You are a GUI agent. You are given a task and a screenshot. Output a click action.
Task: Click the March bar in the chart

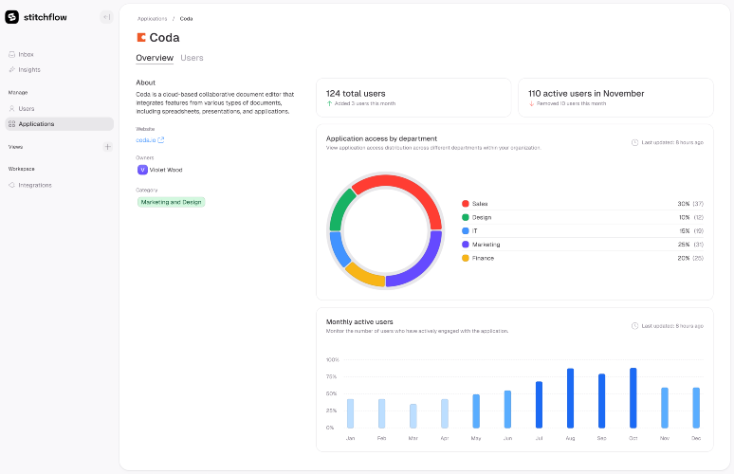[x=413, y=416]
